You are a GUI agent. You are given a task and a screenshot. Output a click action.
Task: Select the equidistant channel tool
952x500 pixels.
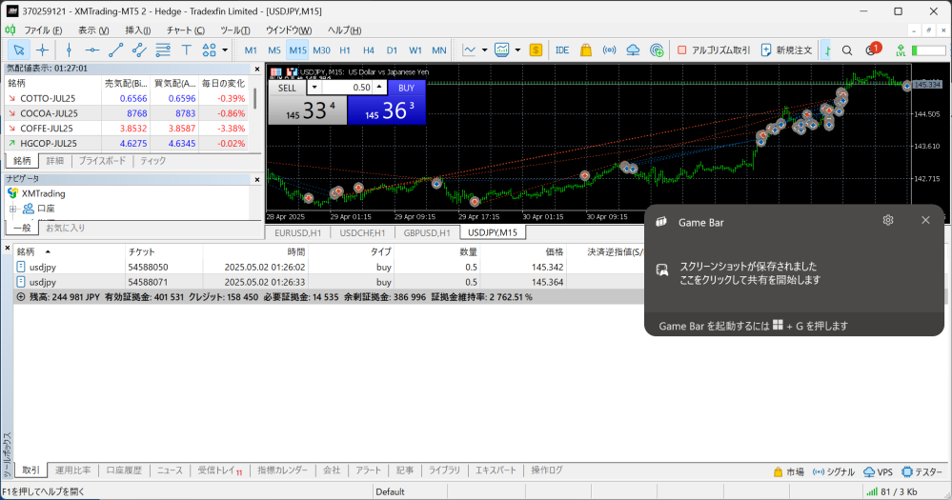tap(139, 50)
